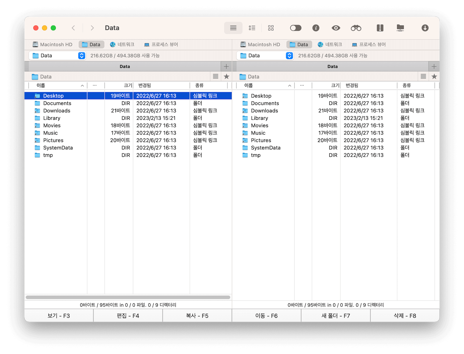Open left pane history list icon
464x354 pixels.
[215, 76]
